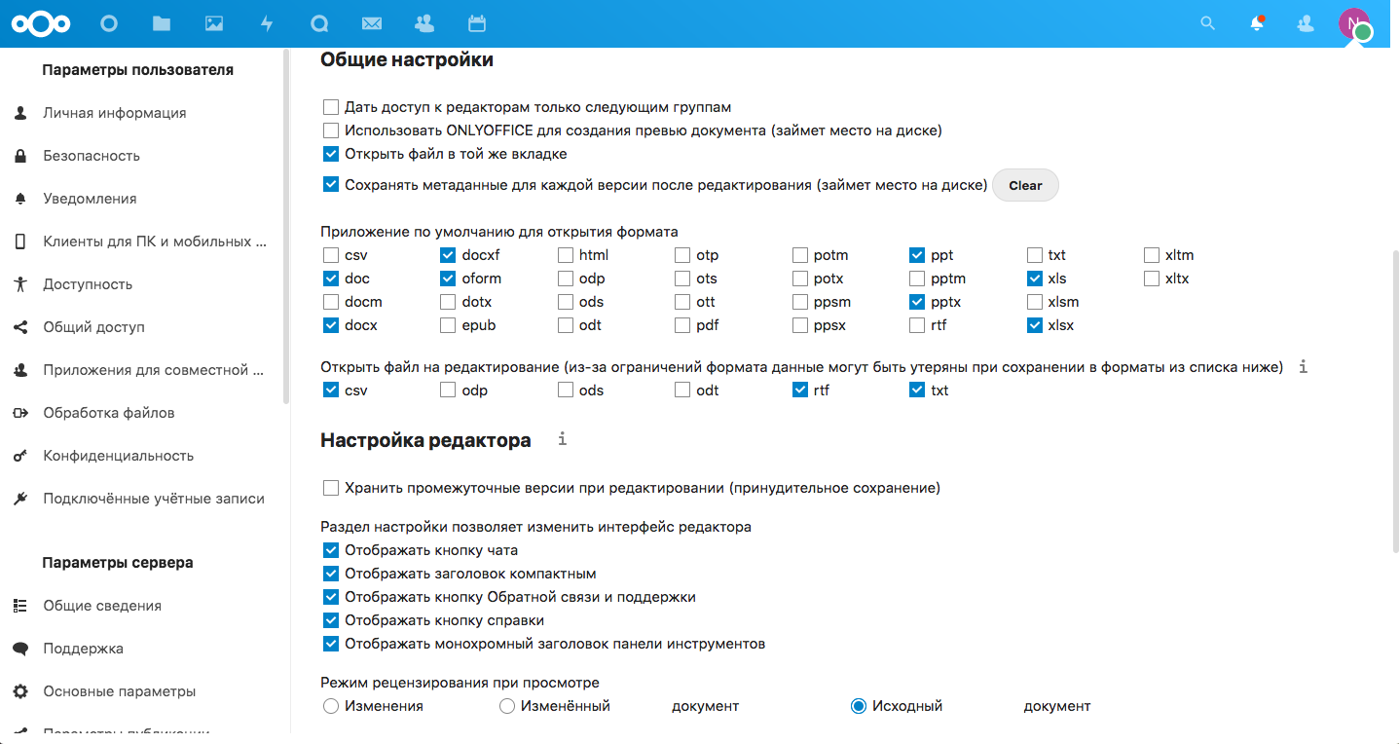Click the info icon after format warning text
This screenshot has height=744, width=1399.
point(1304,367)
